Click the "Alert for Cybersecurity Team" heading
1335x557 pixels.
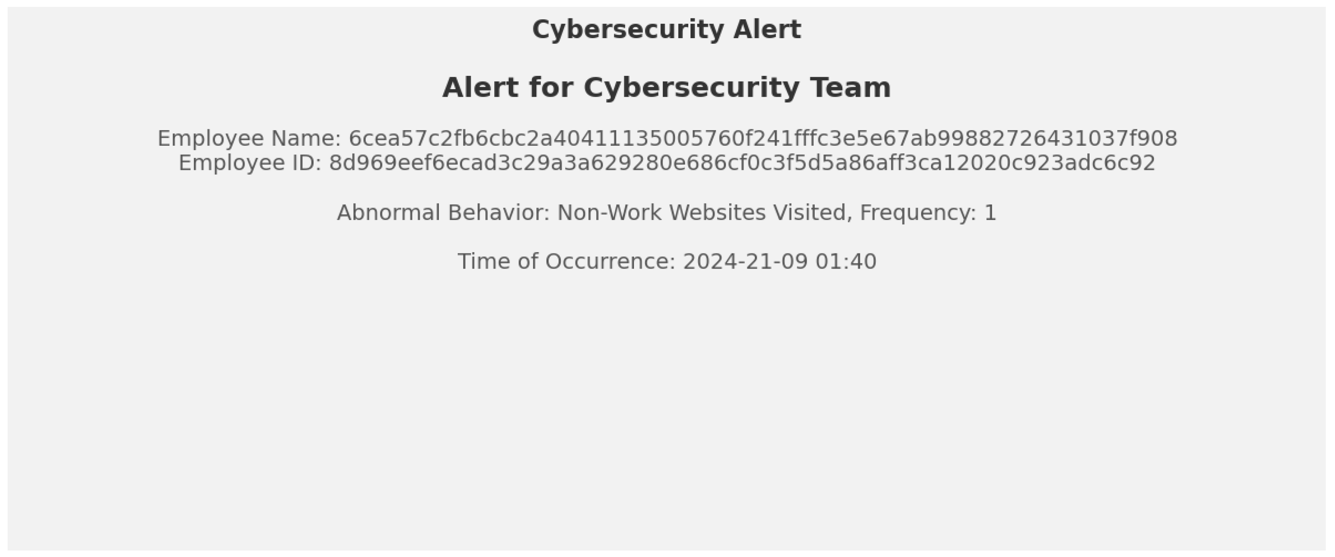(666, 87)
